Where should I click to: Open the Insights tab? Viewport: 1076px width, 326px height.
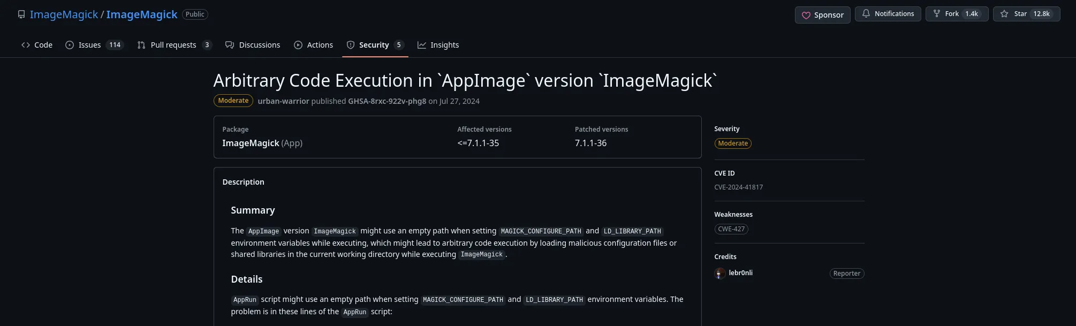[x=438, y=45]
